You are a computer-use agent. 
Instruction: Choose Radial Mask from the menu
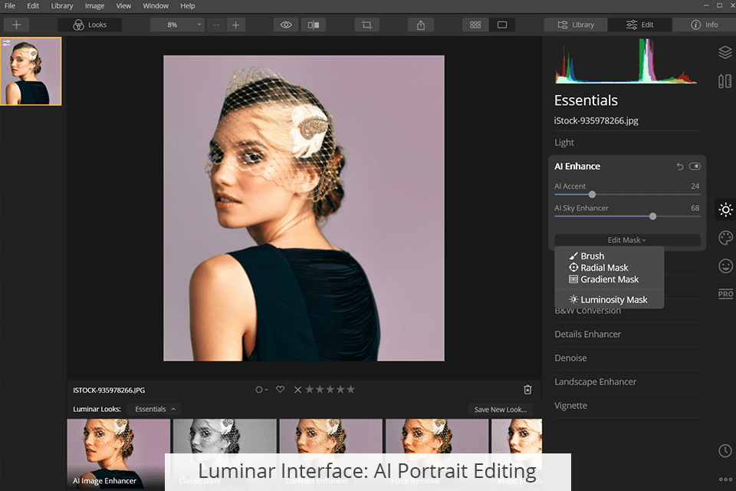point(604,268)
